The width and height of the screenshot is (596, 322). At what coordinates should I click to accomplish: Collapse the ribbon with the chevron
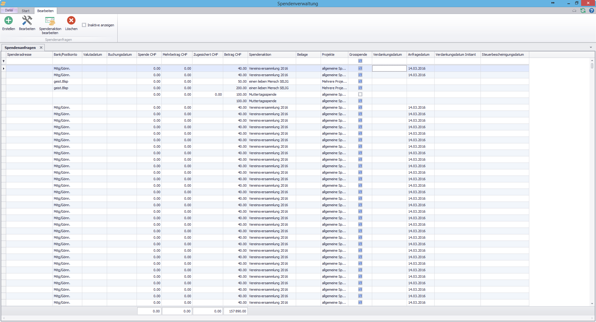(x=574, y=11)
